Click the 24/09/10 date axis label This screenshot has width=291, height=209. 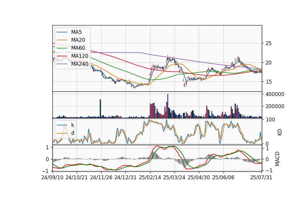tap(52, 177)
